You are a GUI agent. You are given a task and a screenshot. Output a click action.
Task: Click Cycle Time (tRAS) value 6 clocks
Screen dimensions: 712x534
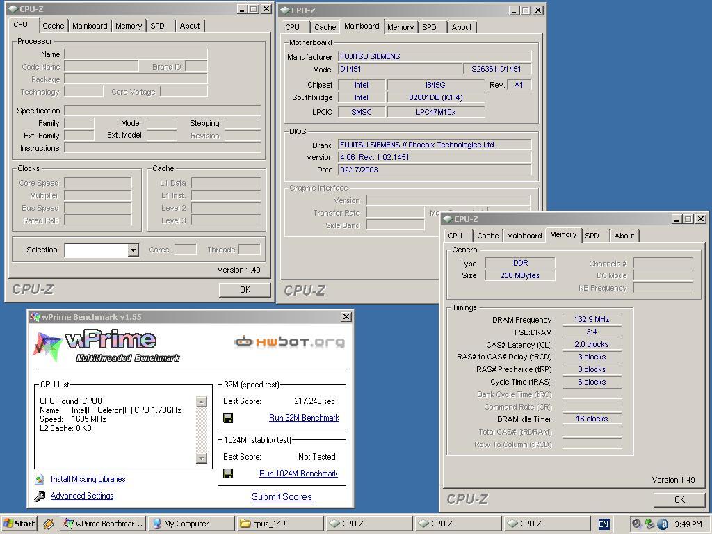[592, 382]
